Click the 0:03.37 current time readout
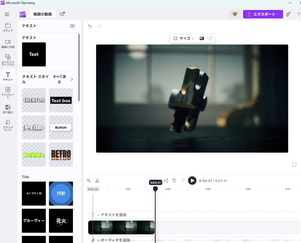The image size is (301, 243). click(x=205, y=181)
